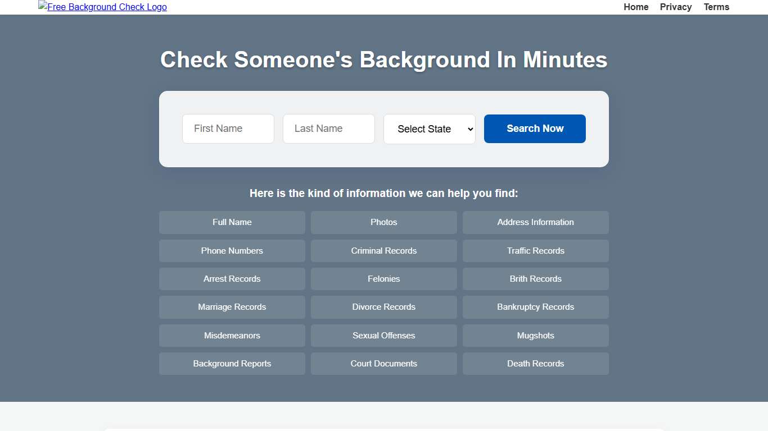Click the Court Documents box
Screen dimensions: 768x431
tap(383, 364)
